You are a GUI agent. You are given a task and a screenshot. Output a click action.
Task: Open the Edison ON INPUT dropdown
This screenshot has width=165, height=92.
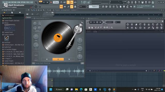[110, 22]
